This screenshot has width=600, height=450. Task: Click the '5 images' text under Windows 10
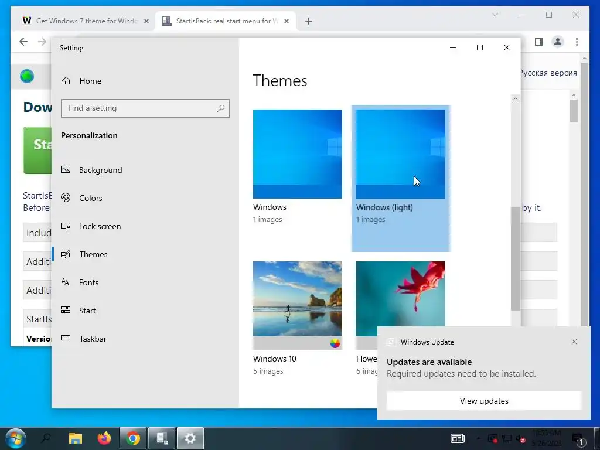pos(268,371)
